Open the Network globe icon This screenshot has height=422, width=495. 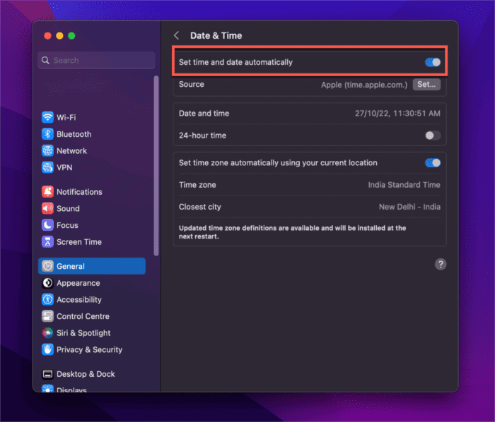(47, 151)
